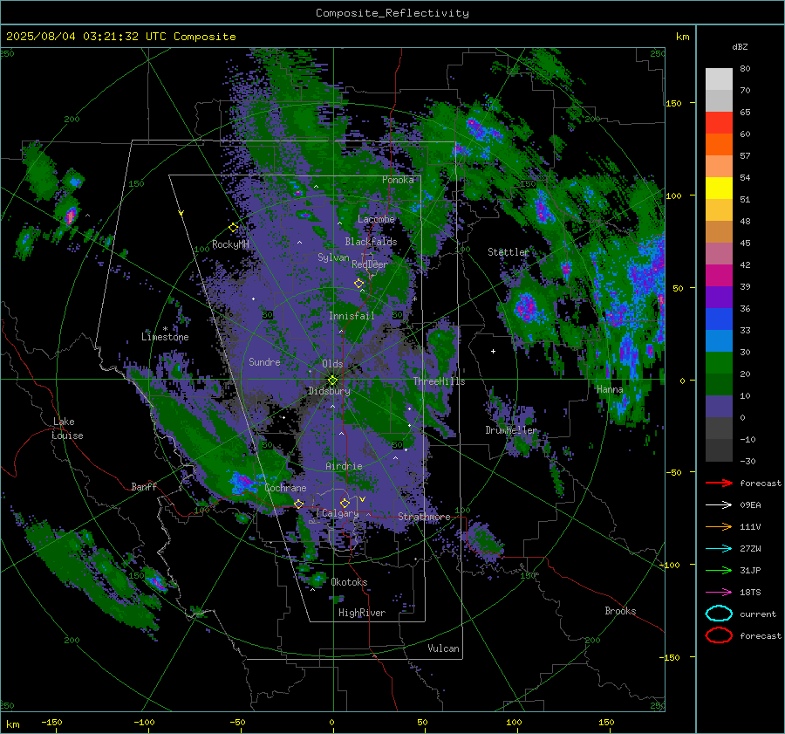Viewport: 785px width, 734px height.
Task: Click the cyan 'current' ellipse icon
Action: click(719, 614)
